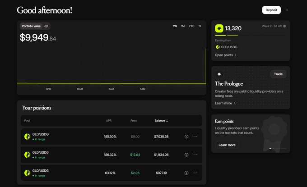The width and height of the screenshot is (307, 187).
Task: Click In range status of 63.12% position
Action: point(39,176)
